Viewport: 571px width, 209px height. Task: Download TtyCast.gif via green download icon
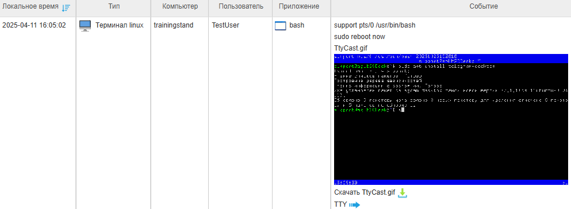(402, 193)
